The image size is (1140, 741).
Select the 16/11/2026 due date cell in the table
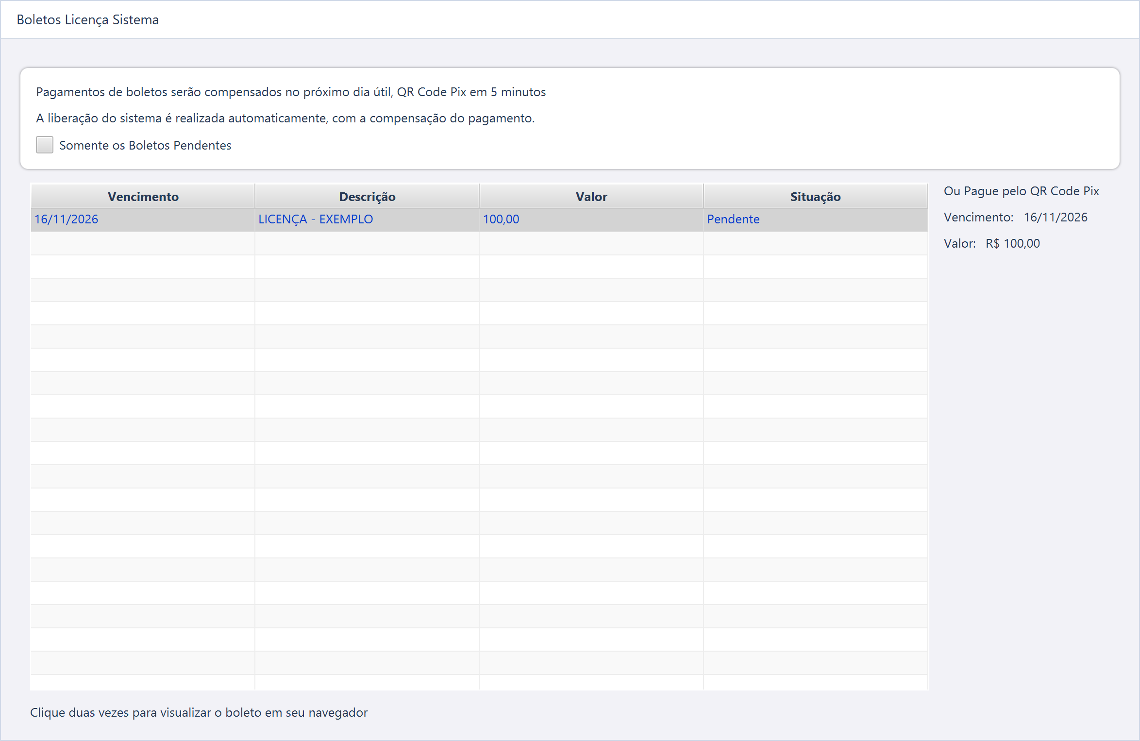click(x=143, y=219)
